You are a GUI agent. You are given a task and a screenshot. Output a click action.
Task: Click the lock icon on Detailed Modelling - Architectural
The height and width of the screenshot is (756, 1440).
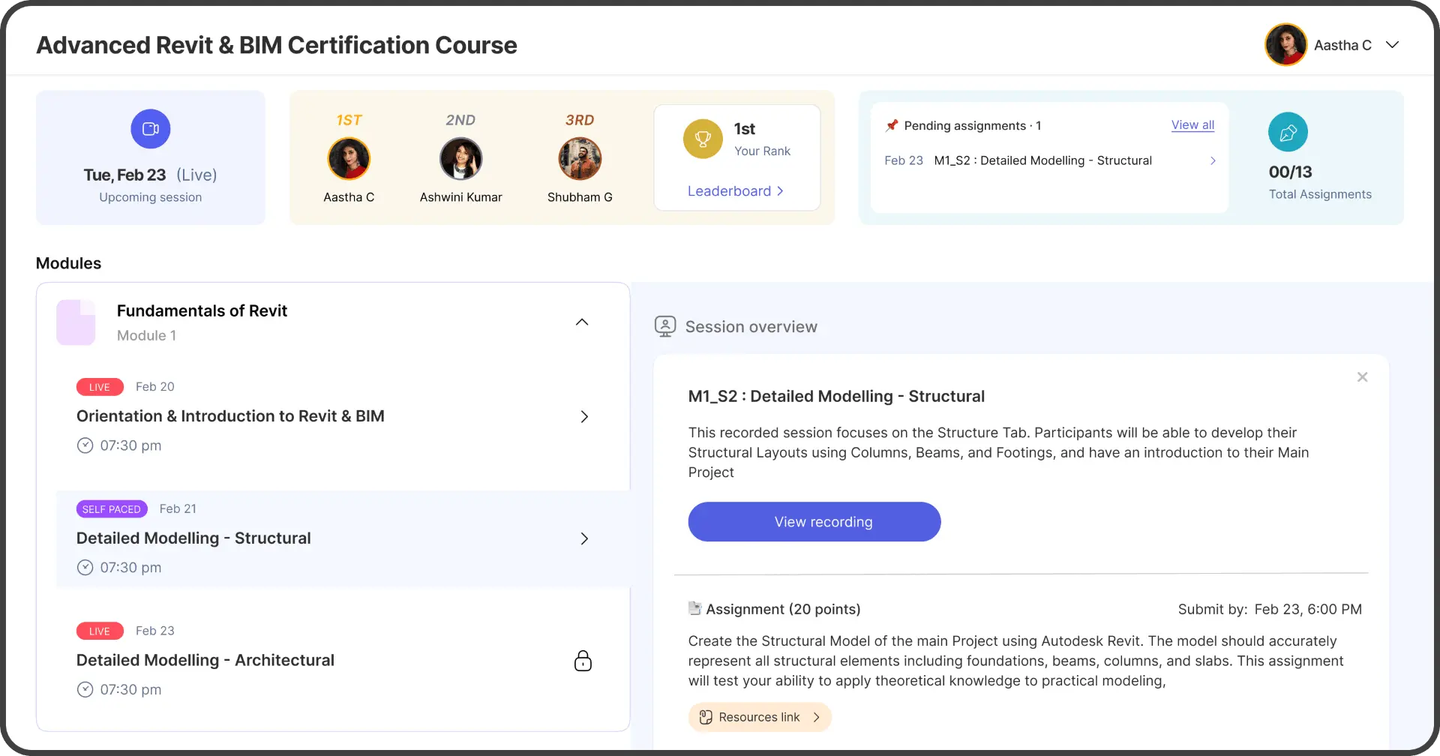[x=583, y=661]
